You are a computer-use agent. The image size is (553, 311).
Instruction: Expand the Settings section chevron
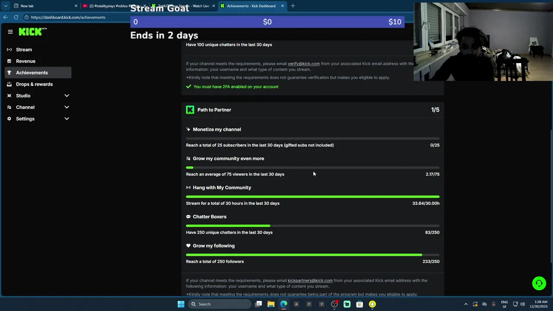67,119
